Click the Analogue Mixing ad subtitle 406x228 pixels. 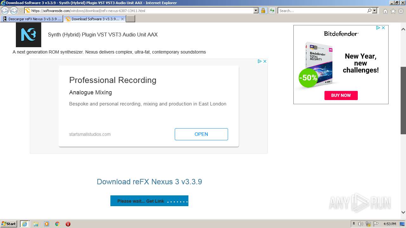[x=90, y=92]
